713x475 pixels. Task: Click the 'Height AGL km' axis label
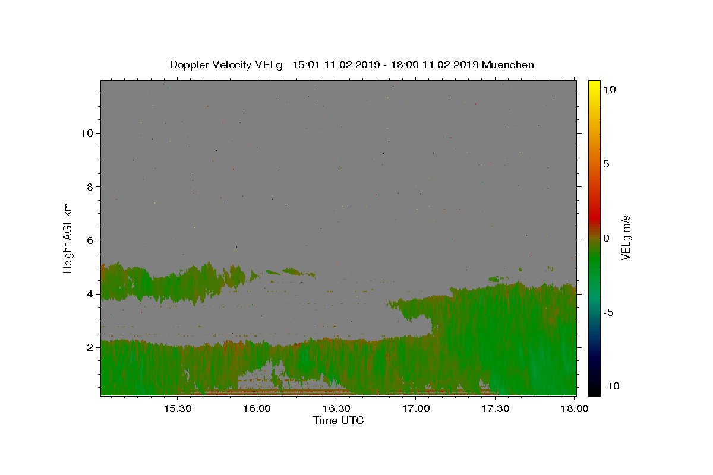click(68, 237)
